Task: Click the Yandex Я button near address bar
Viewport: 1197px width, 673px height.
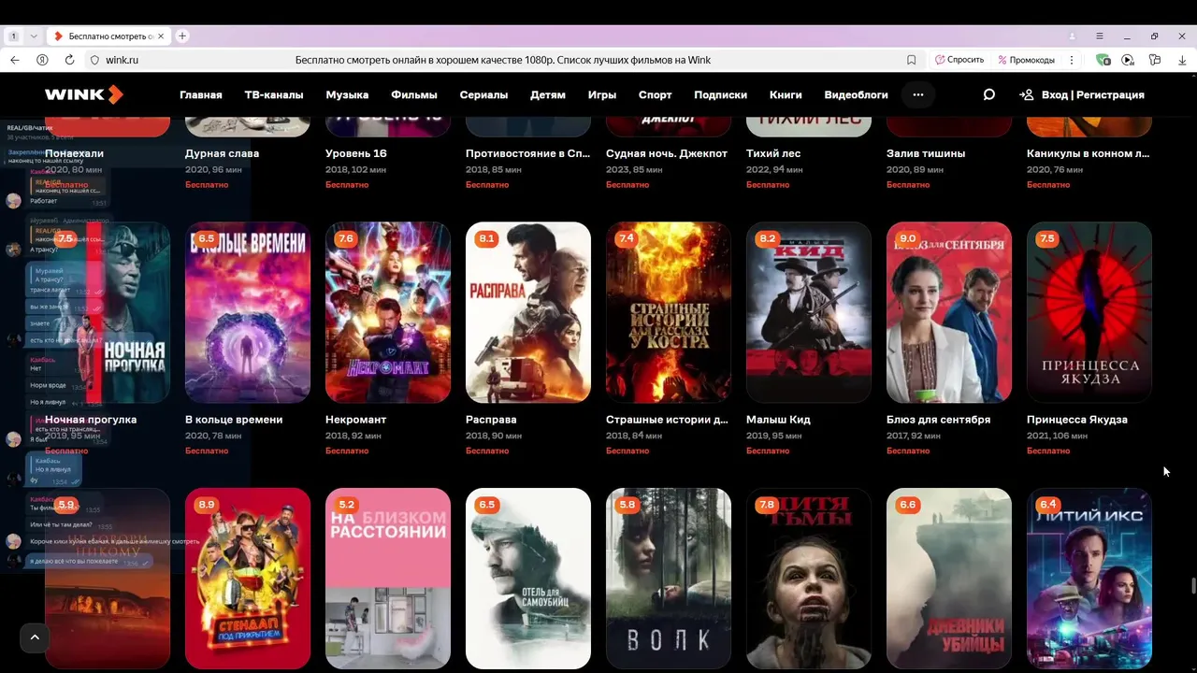Action: coord(42,60)
